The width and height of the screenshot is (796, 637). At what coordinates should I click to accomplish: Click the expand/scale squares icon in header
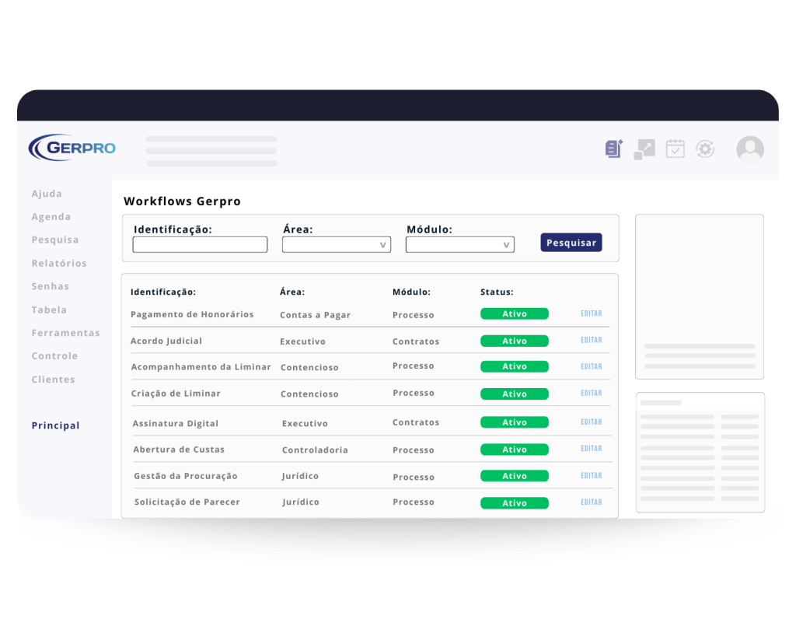[x=644, y=149]
